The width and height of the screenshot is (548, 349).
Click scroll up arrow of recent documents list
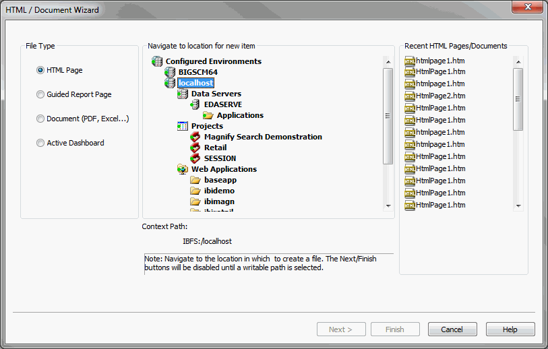pyautogui.click(x=518, y=62)
